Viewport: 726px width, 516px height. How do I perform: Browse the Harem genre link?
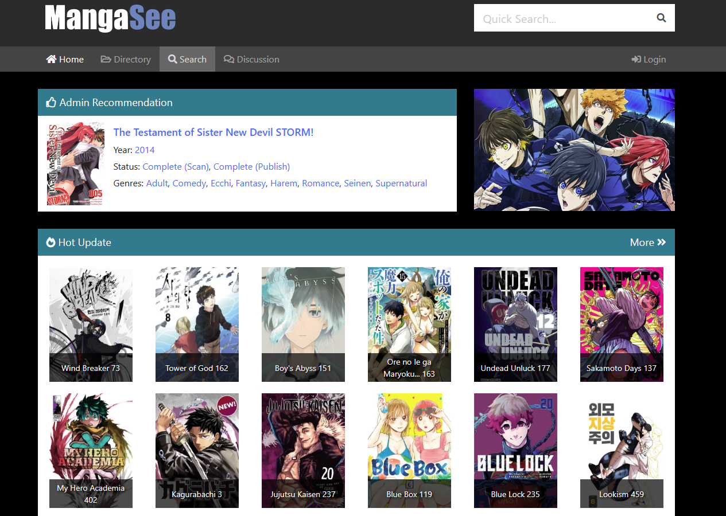(284, 183)
